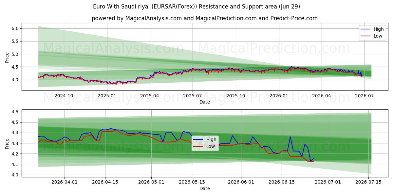Click the 2025-04 date tick label
This screenshot has height=196, width=393.
coord(150,96)
